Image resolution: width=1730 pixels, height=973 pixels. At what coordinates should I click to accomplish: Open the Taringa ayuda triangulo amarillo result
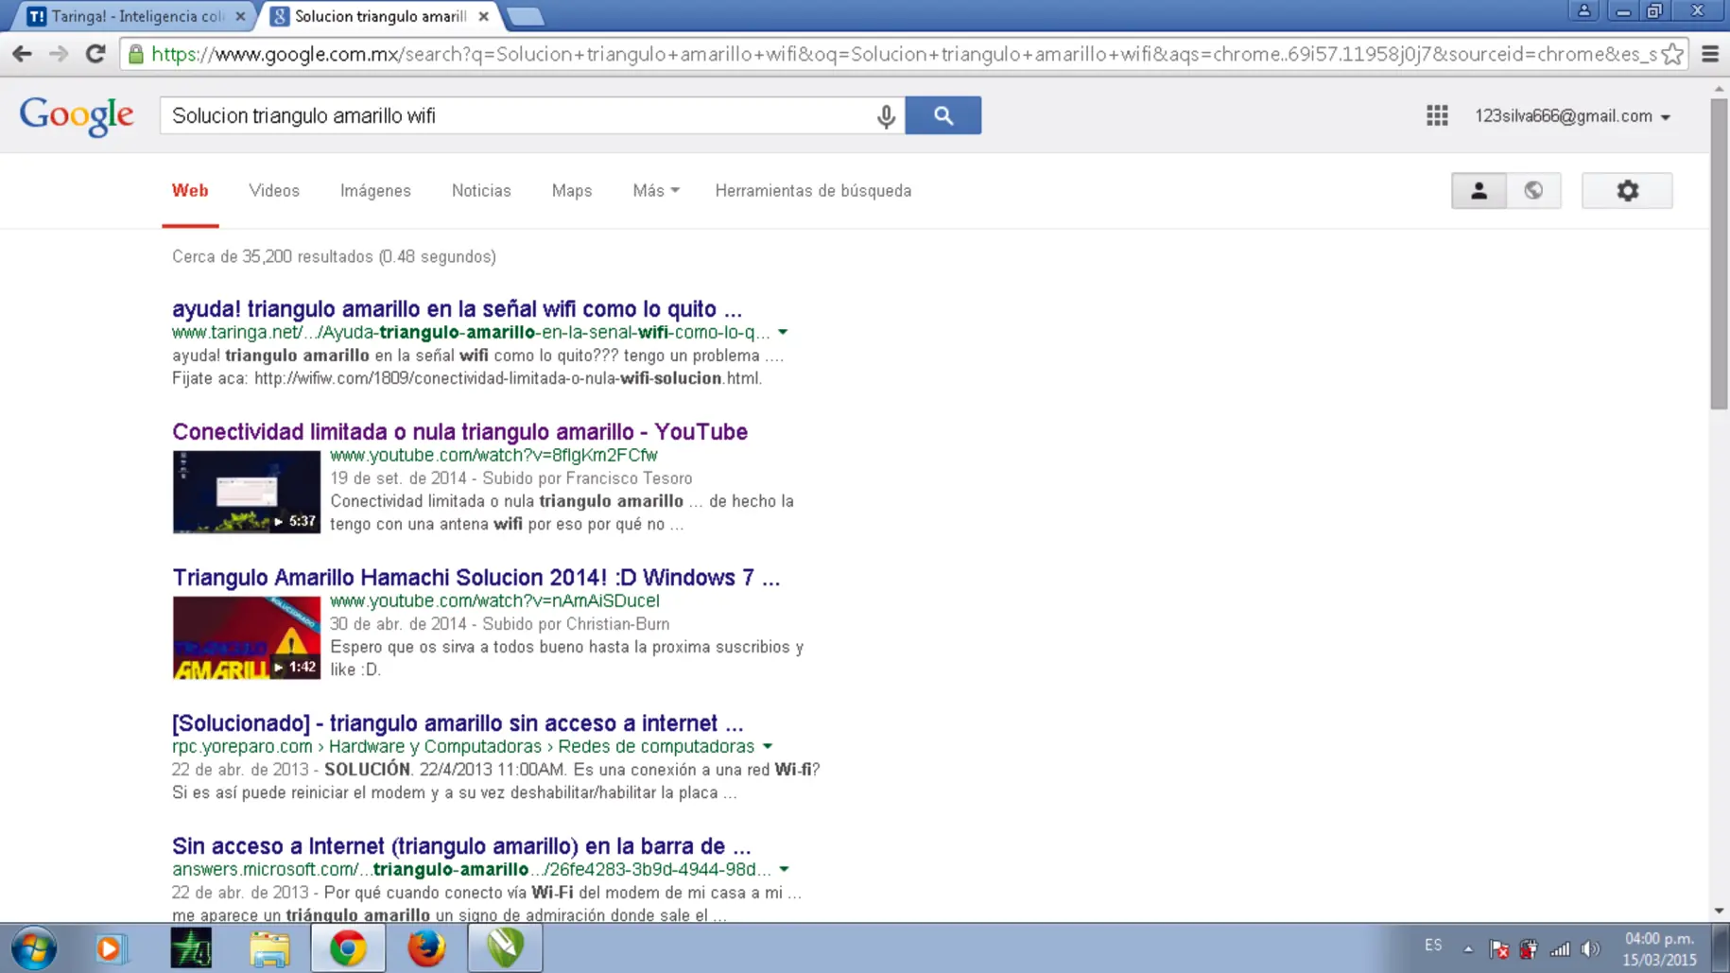click(x=457, y=308)
